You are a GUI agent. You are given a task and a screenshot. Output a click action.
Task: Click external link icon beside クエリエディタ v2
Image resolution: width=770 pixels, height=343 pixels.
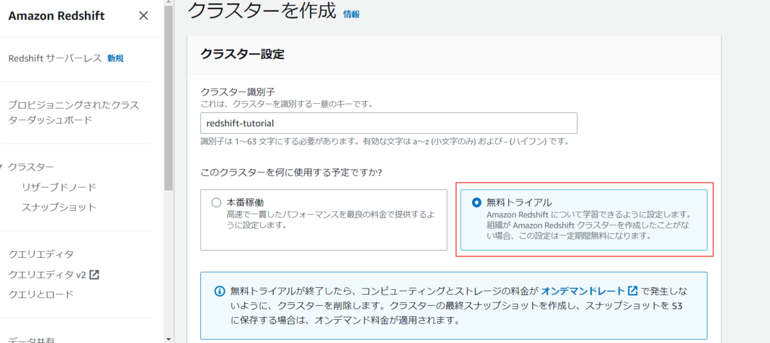tap(94, 274)
